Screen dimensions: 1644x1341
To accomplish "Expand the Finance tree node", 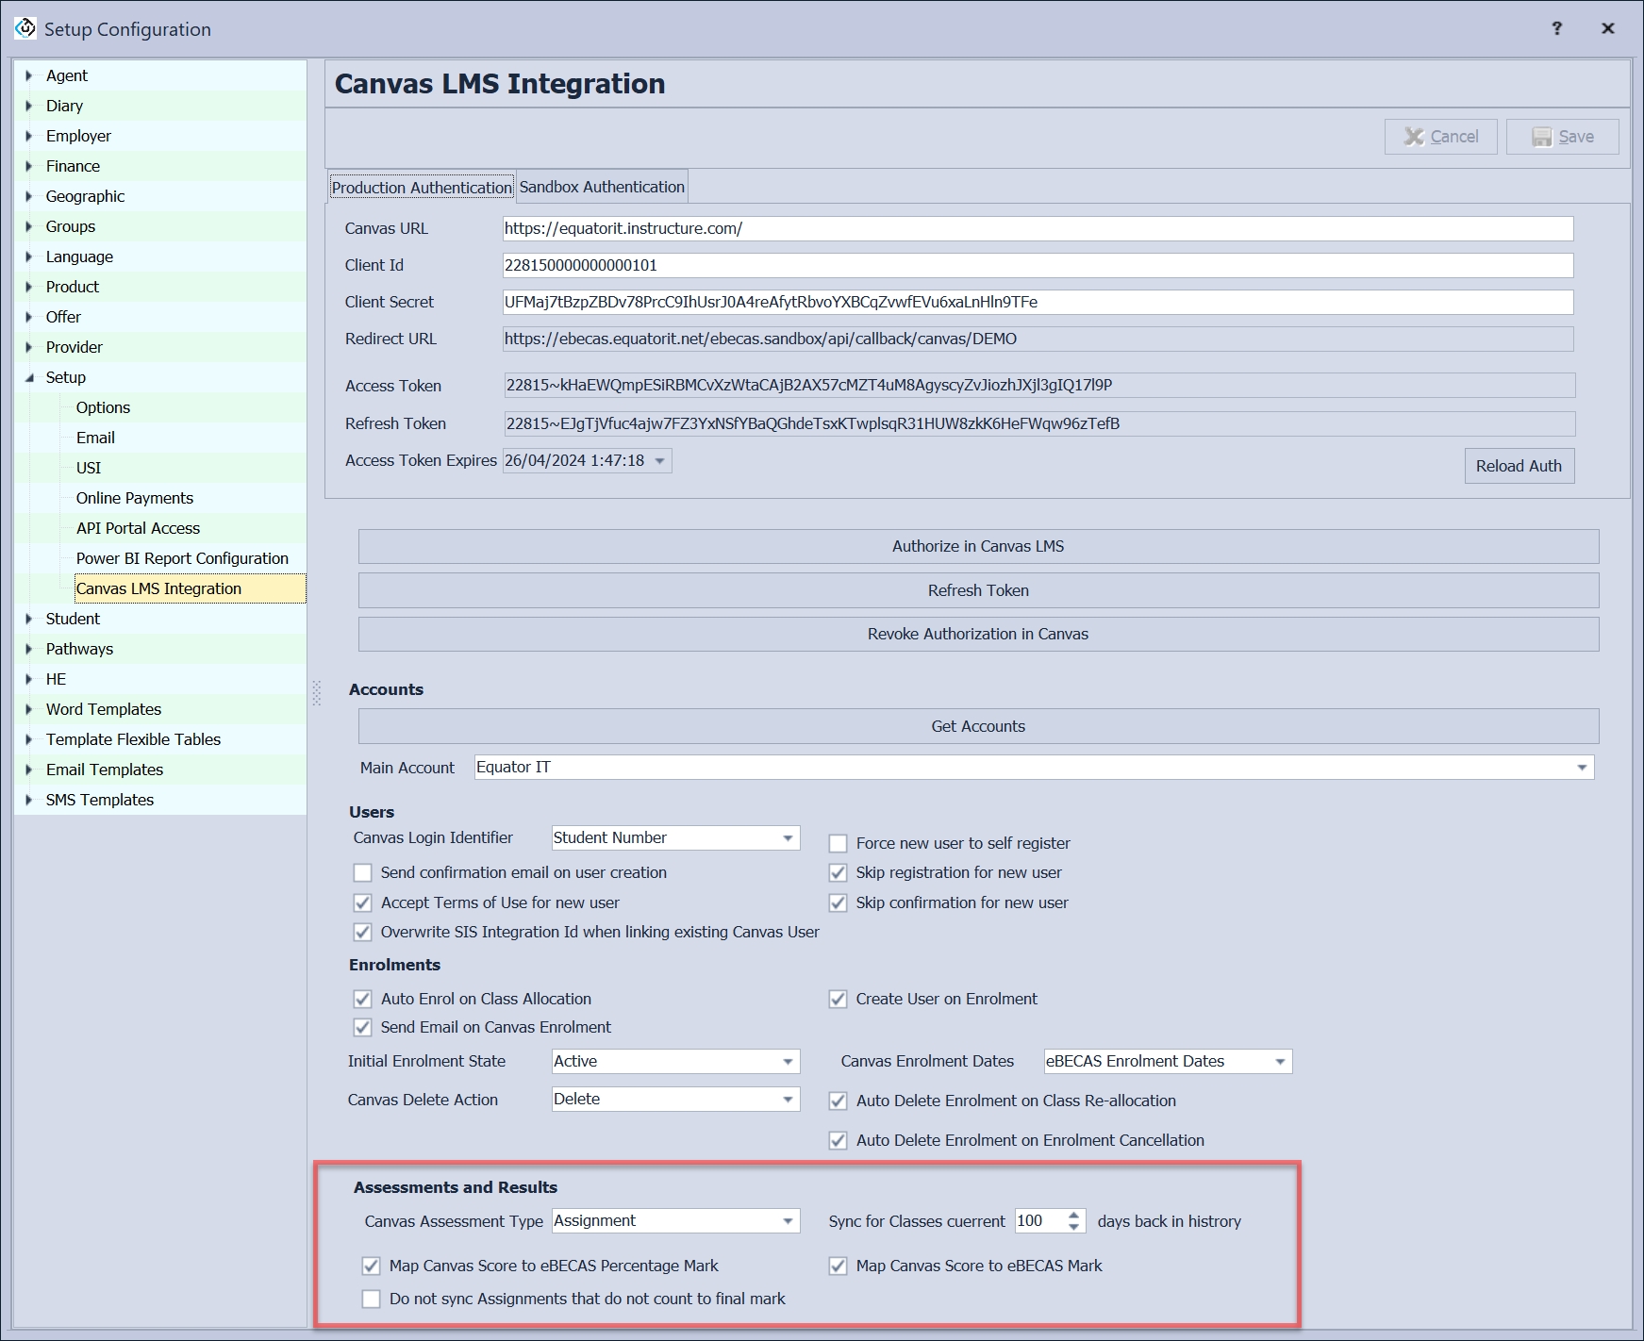I will [29, 166].
